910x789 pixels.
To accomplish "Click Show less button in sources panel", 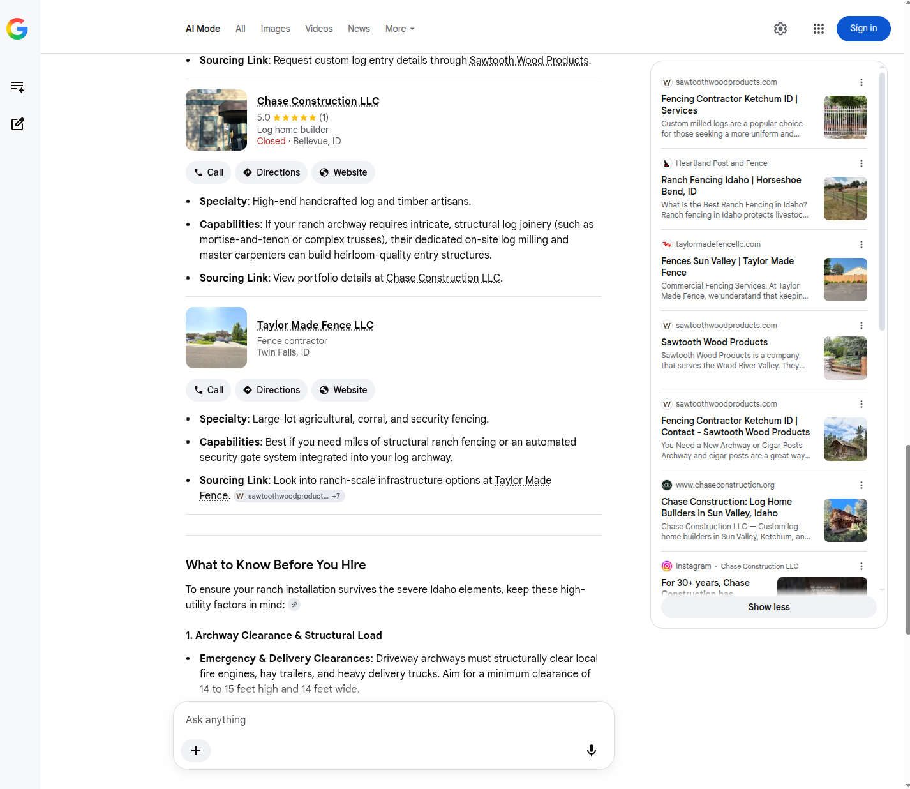I will 769,607.
